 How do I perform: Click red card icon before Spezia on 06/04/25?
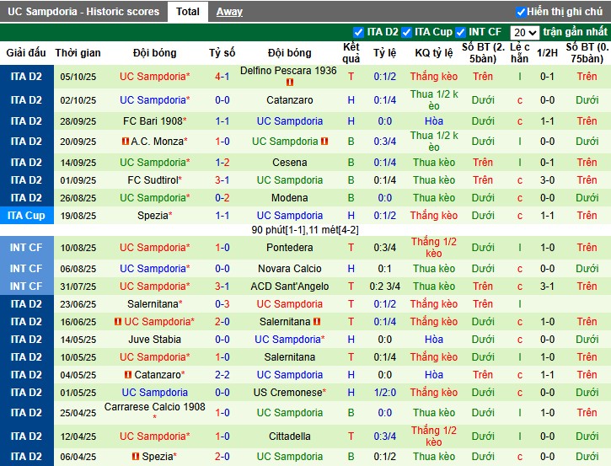pyautogui.click(x=136, y=456)
